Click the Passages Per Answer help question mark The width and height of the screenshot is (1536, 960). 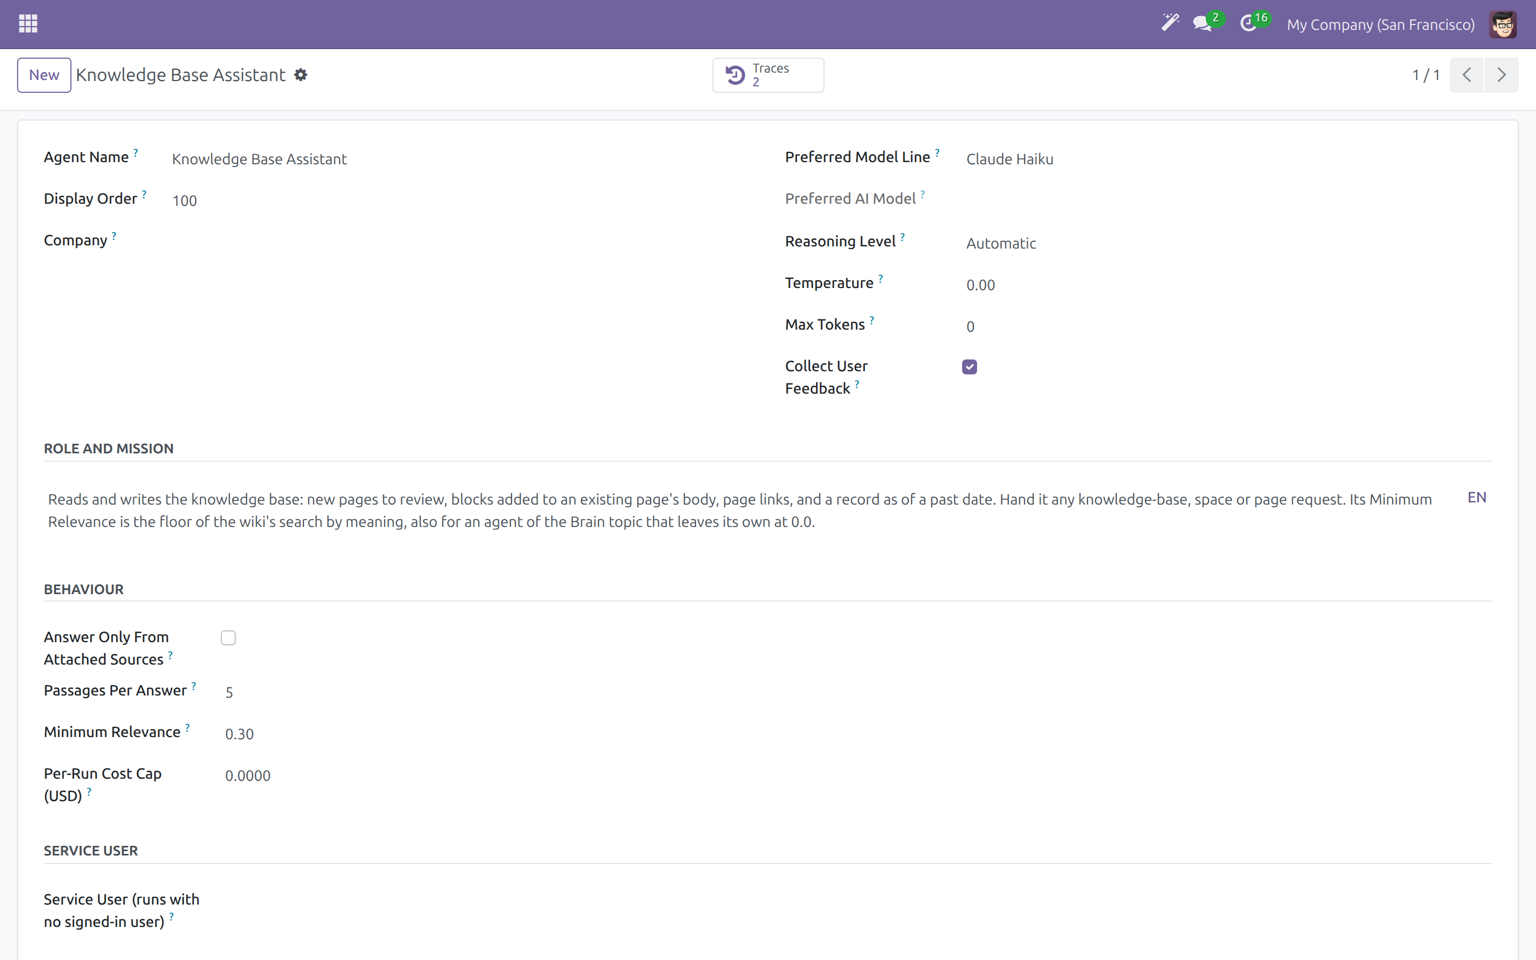pyautogui.click(x=194, y=686)
